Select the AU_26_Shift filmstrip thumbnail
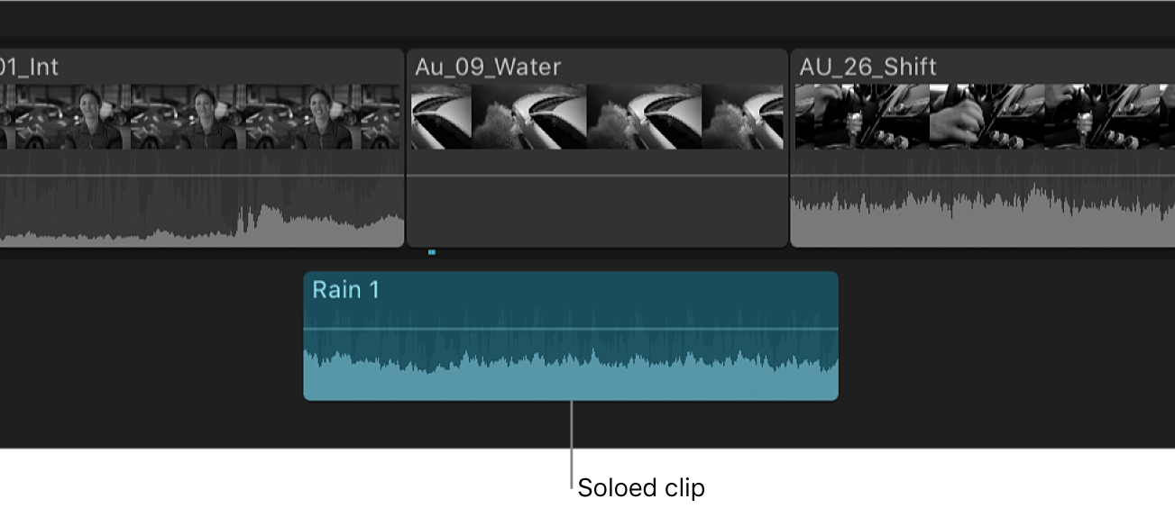The width and height of the screenshot is (1175, 508). (983, 117)
